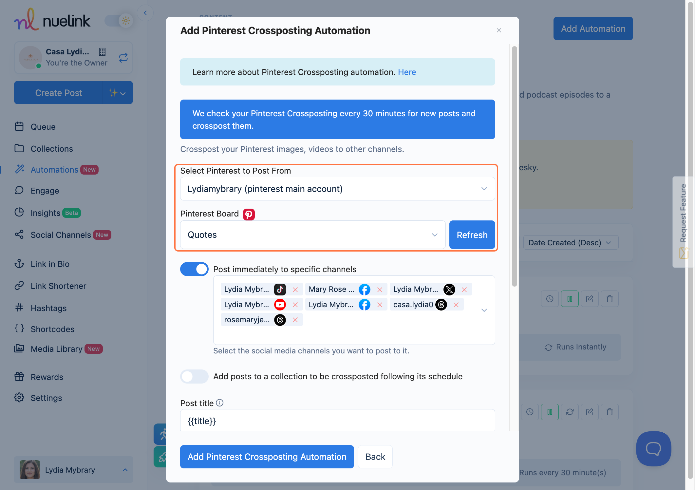Open the Select Pinterest to Post From dropdown
The height and width of the screenshot is (490, 695).
337,189
